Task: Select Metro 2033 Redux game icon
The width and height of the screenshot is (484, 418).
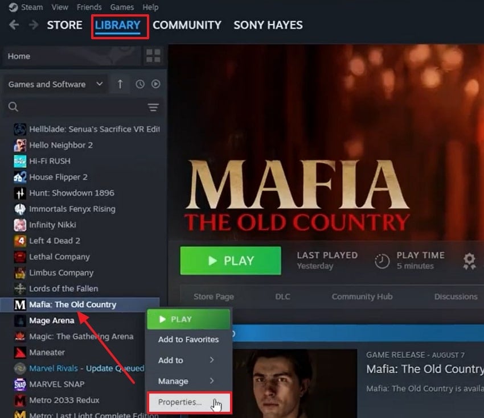Action: tap(20, 400)
